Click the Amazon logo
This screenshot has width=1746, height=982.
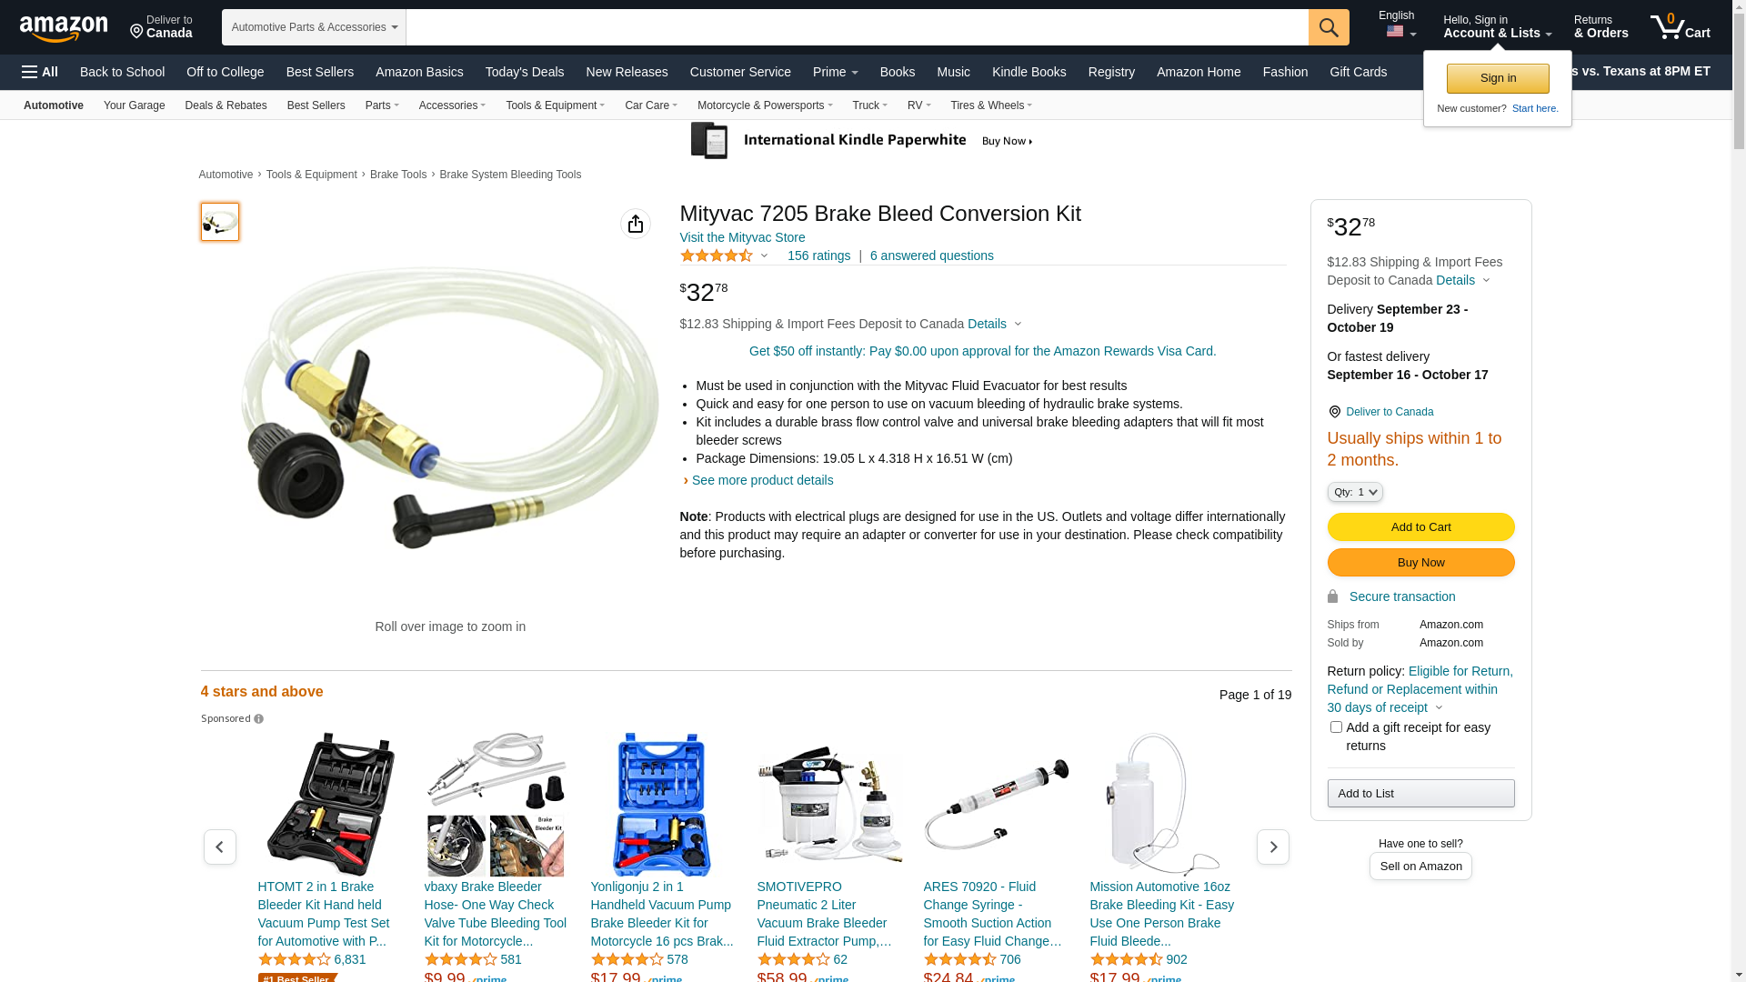click(x=64, y=28)
